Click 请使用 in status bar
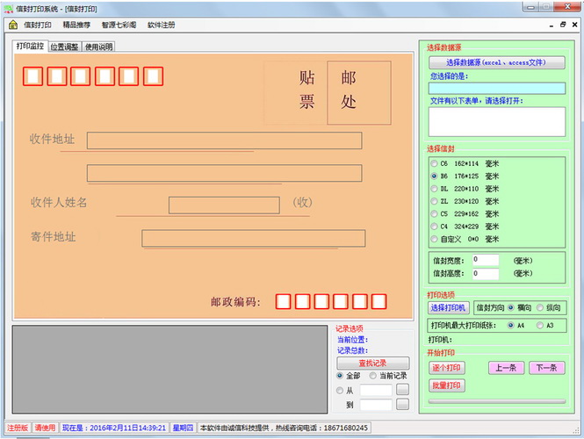The width and height of the screenshot is (584, 439). pyautogui.click(x=45, y=428)
